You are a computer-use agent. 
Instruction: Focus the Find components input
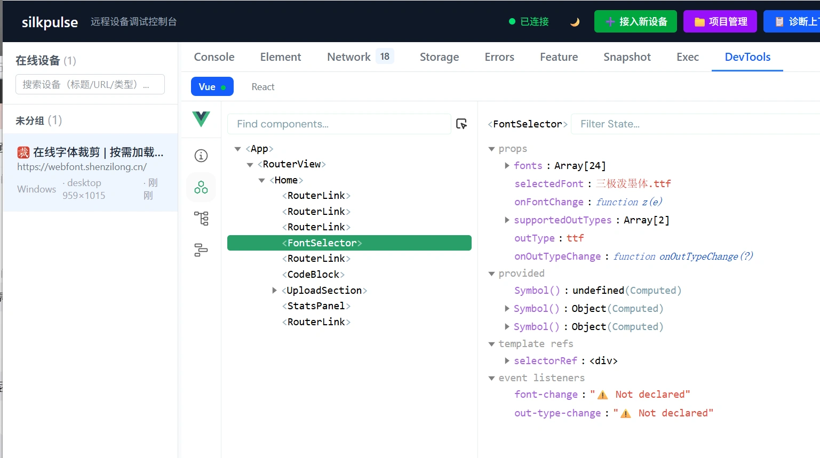(x=339, y=124)
